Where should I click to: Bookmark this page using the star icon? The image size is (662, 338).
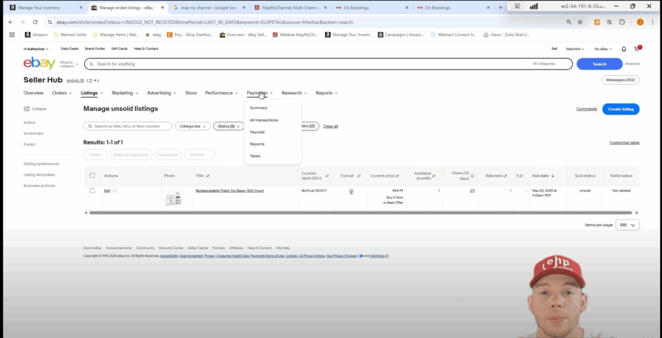click(x=580, y=22)
